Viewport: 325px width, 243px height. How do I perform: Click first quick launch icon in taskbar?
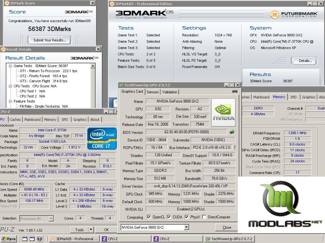pos(25,239)
